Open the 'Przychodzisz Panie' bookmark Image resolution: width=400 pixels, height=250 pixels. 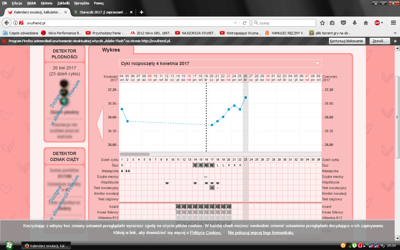(106, 33)
